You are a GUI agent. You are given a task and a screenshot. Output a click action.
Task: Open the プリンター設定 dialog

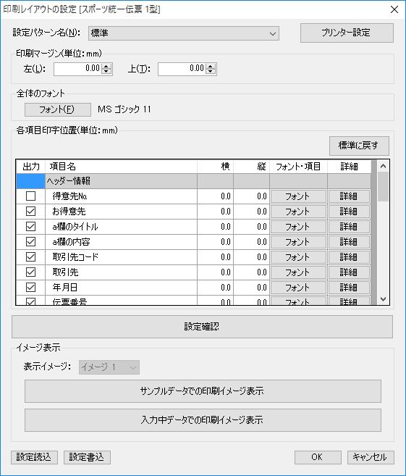pyautogui.click(x=347, y=33)
